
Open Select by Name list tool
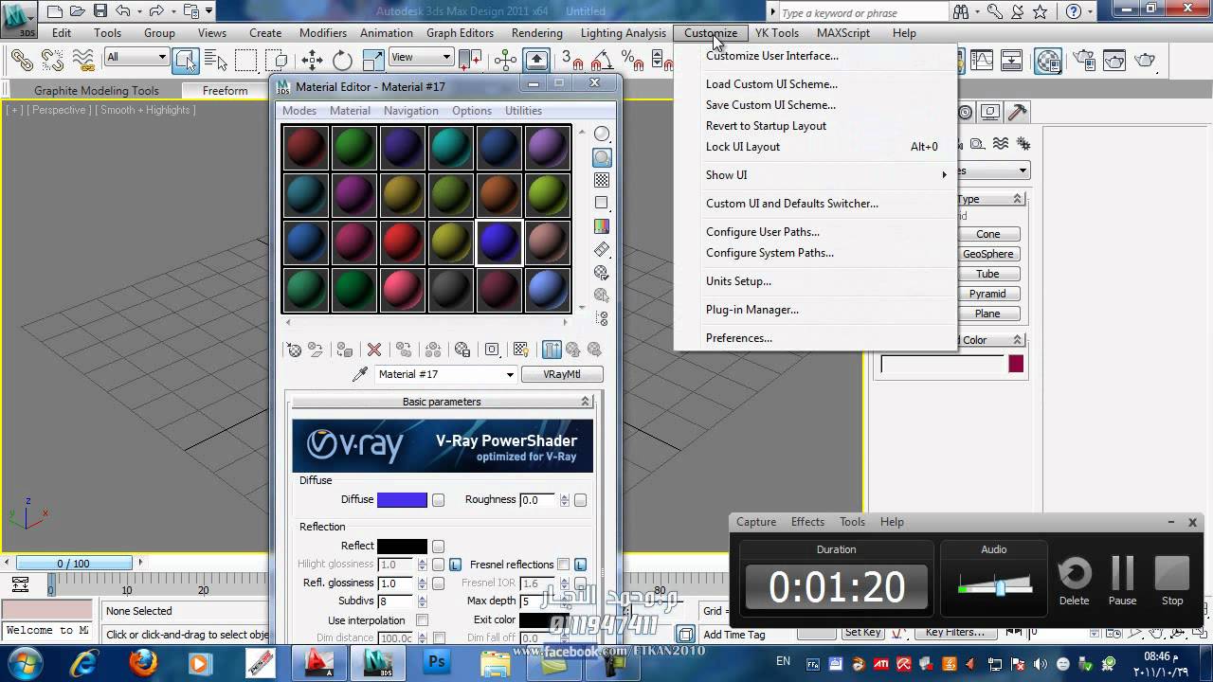point(216,60)
